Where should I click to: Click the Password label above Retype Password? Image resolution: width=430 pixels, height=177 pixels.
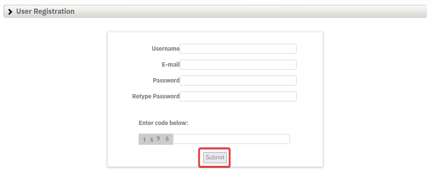pos(166,80)
